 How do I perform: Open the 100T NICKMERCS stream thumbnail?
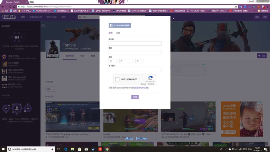click(x=188, y=116)
